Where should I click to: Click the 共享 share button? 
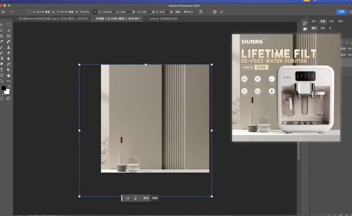click(x=341, y=12)
